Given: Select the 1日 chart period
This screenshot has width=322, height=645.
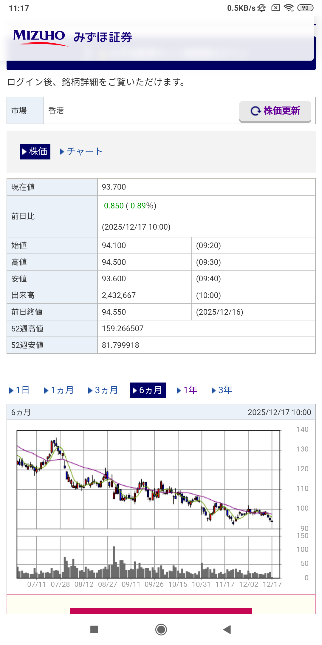Looking at the screenshot, I should coord(19,390).
